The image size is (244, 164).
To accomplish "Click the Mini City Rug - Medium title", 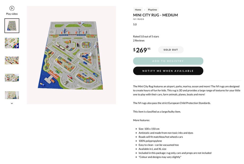I will pos(156,15).
